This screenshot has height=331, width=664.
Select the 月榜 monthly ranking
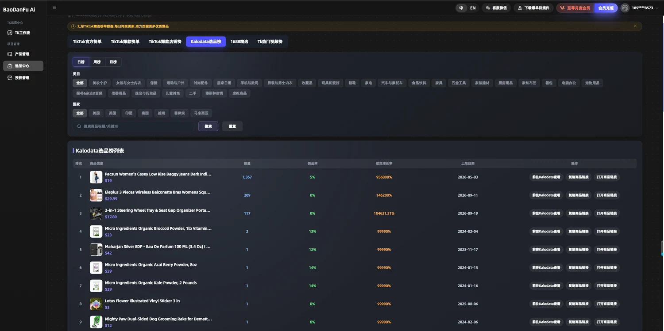coord(113,62)
